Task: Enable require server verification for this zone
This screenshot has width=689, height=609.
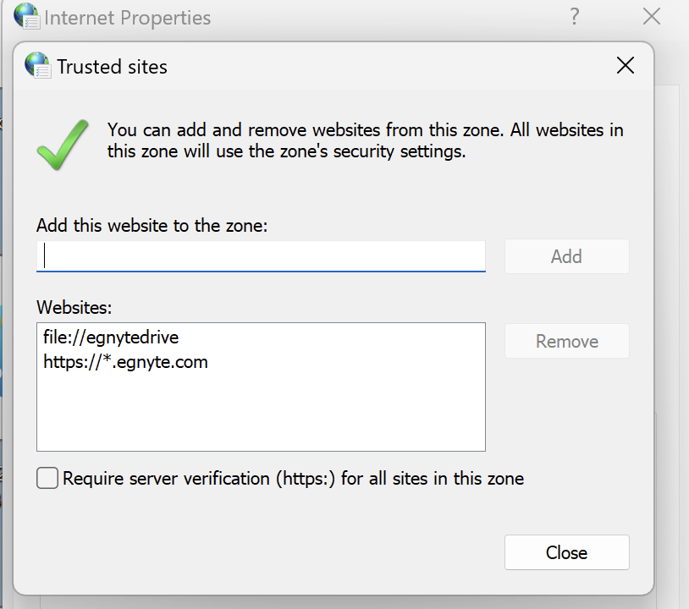Action: click(47, 478)
